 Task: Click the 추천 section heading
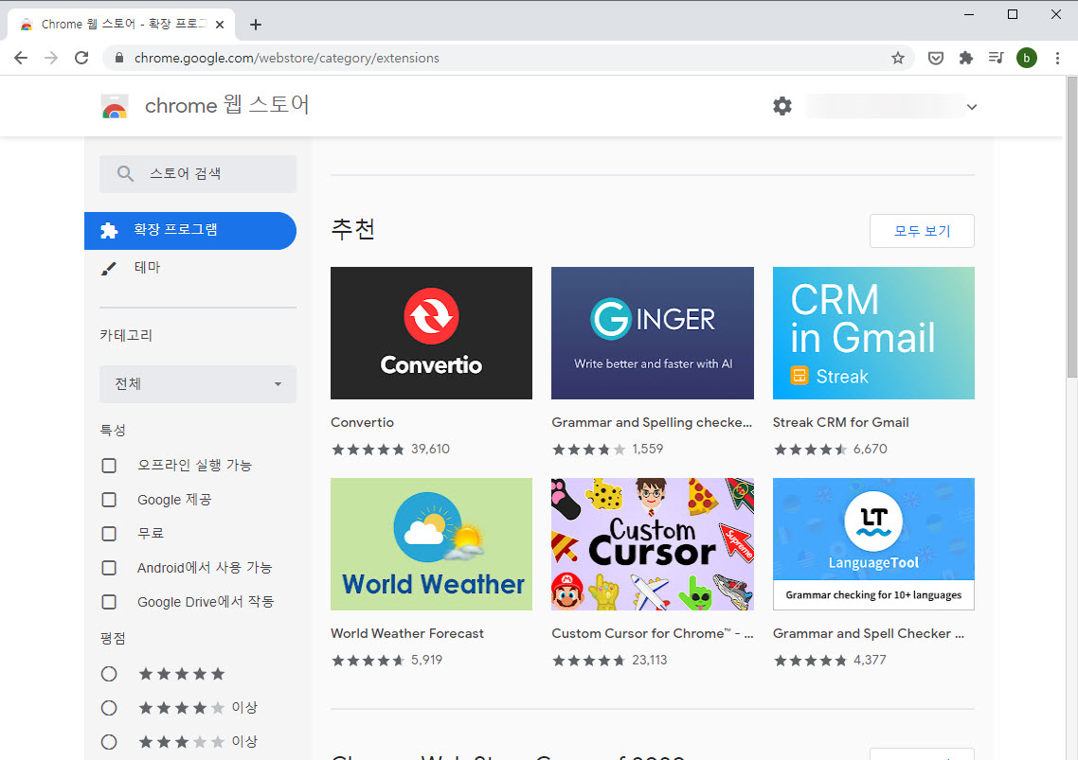coord(352,229)
